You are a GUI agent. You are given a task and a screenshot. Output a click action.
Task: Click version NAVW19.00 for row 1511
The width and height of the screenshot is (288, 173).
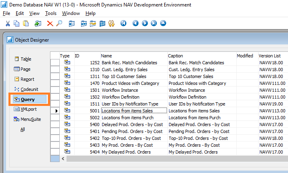pos(271,104)
